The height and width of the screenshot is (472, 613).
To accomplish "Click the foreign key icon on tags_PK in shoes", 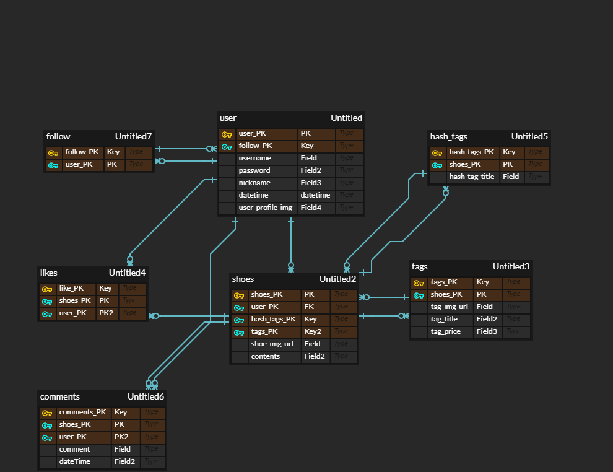I will coord(240,331).
